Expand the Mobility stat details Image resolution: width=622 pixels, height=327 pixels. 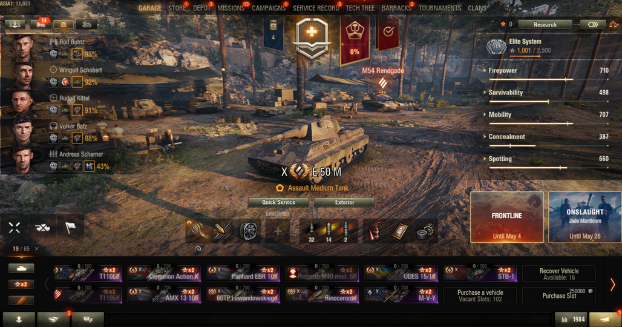point(499,114)
